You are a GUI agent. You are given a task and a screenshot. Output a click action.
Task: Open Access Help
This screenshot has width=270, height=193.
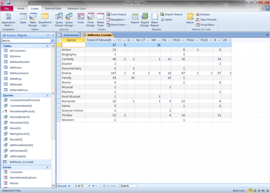(268, 8)
